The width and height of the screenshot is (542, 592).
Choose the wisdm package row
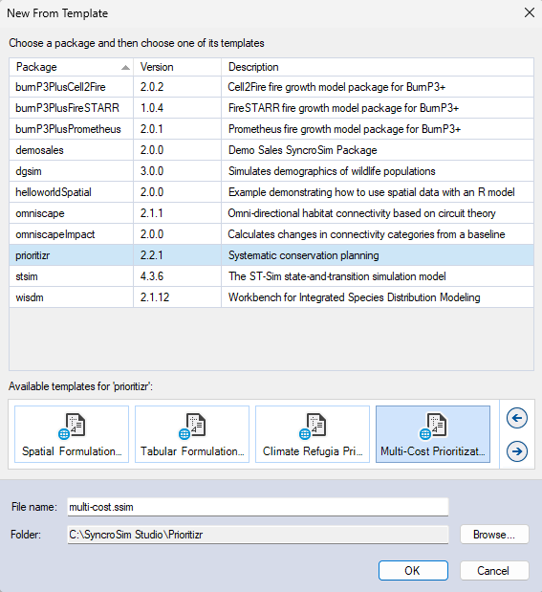(271, 297)
